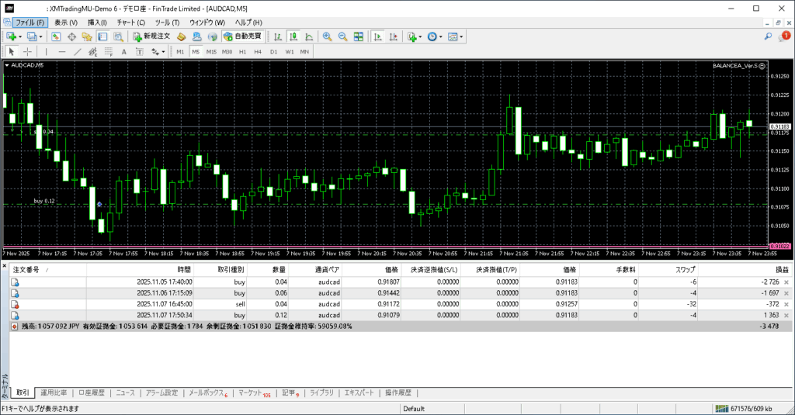Click the zoom in magnifier icon
Image resolution: width=795 pixels, height=415 pixels.
click(327, 36)
